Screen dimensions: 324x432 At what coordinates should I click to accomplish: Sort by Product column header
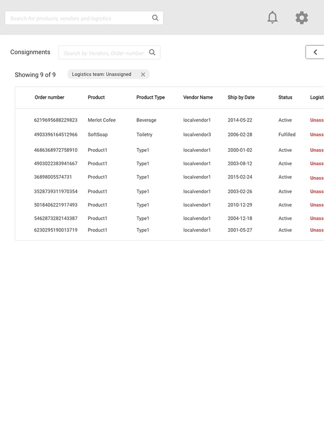point(96,97)
